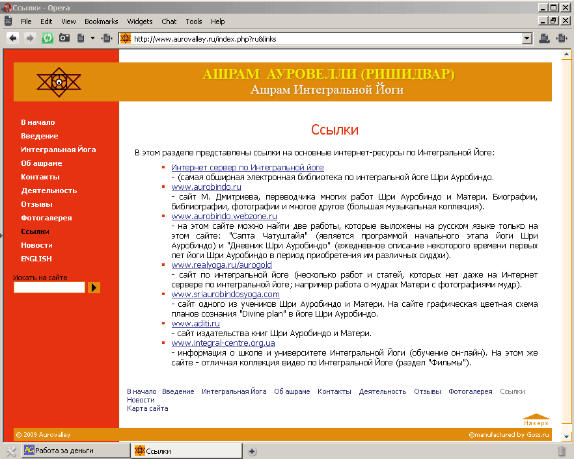Expand the address bar history dropdown
The image size is (574, 459).
coord(527,39)
